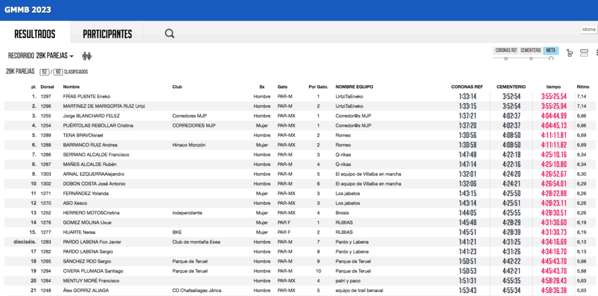The width and height of the screenshot is (598, 296).
Task: Open runner FRÍAS PUENTE Eneko's result
Action: point(86,96)
